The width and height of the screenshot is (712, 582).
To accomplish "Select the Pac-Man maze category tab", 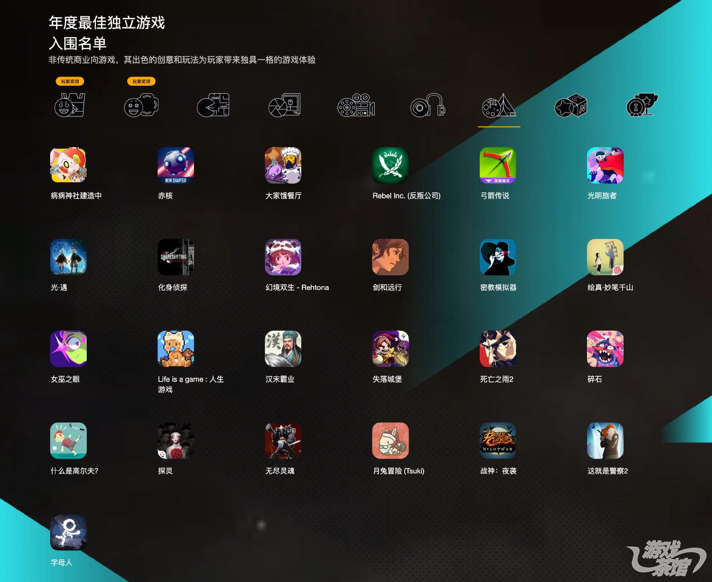I will (213, 105).
